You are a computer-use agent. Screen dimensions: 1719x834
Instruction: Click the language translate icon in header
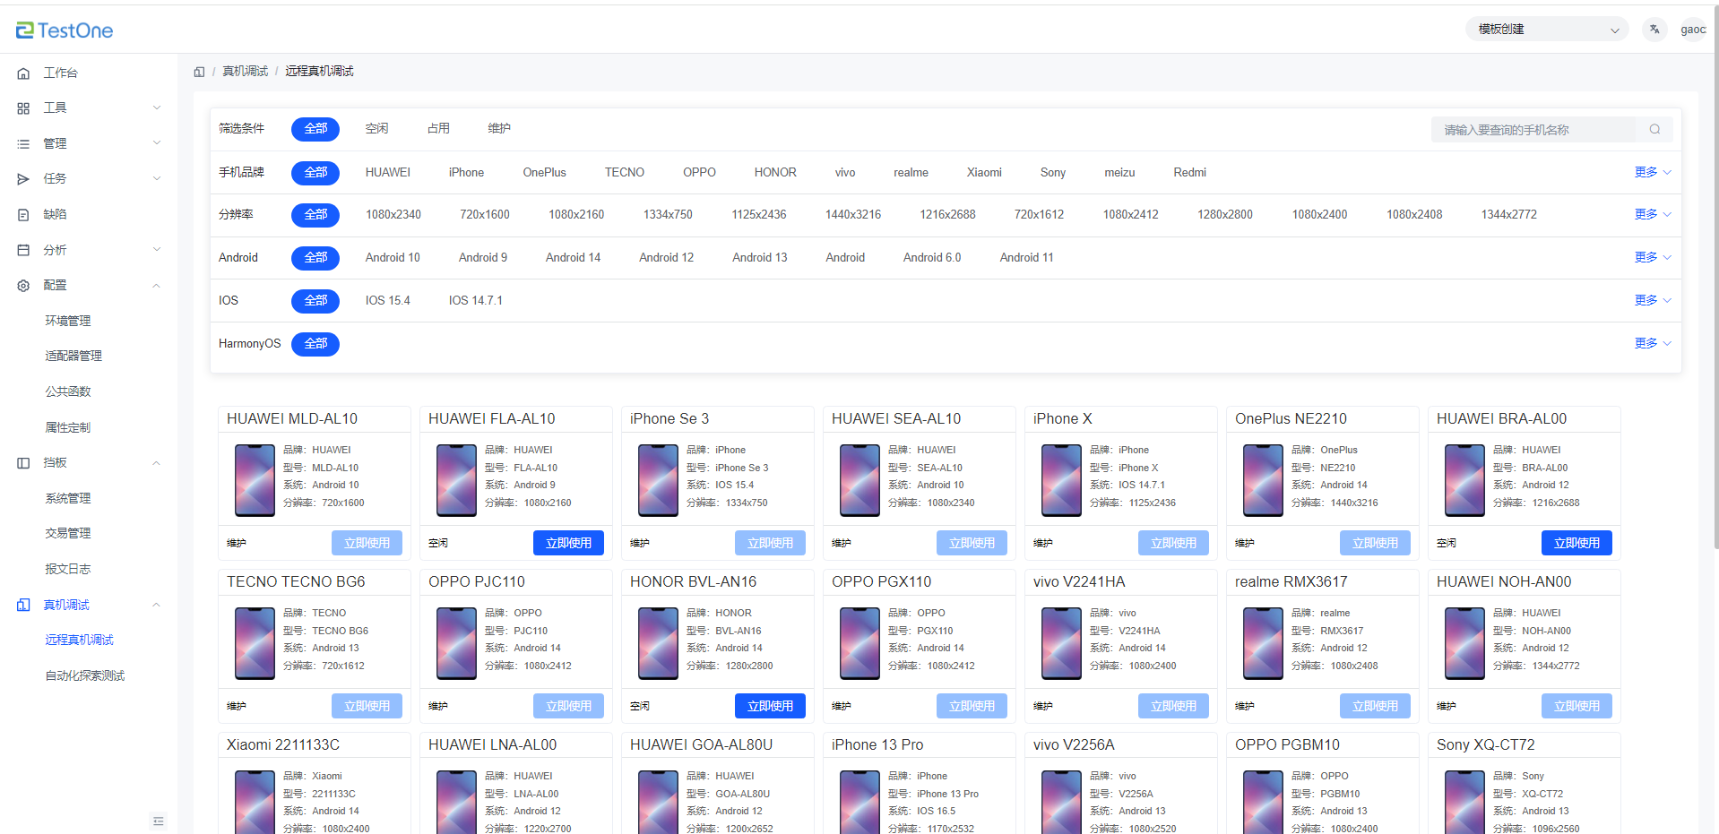point(1654,30)
